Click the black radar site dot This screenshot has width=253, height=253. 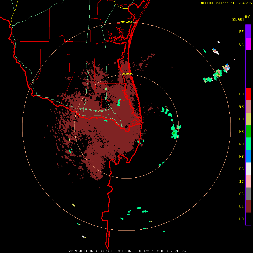[x=126, y=126]
